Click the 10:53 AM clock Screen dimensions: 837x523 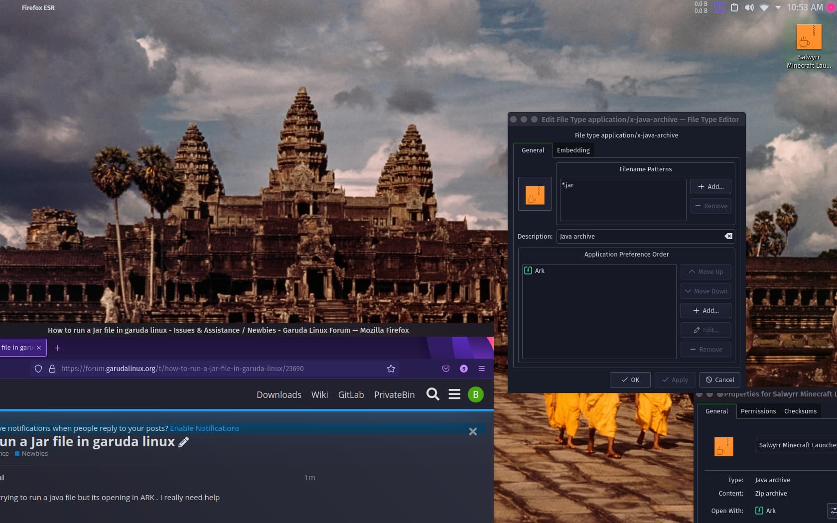805,7
